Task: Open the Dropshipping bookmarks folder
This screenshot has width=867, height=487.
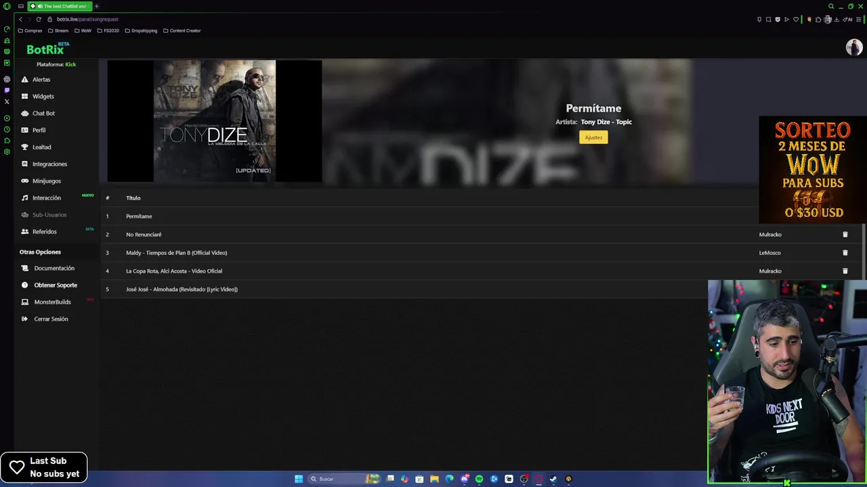Action: (141, 30)
